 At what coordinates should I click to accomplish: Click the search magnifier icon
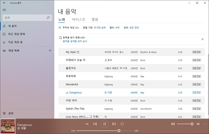49,18
